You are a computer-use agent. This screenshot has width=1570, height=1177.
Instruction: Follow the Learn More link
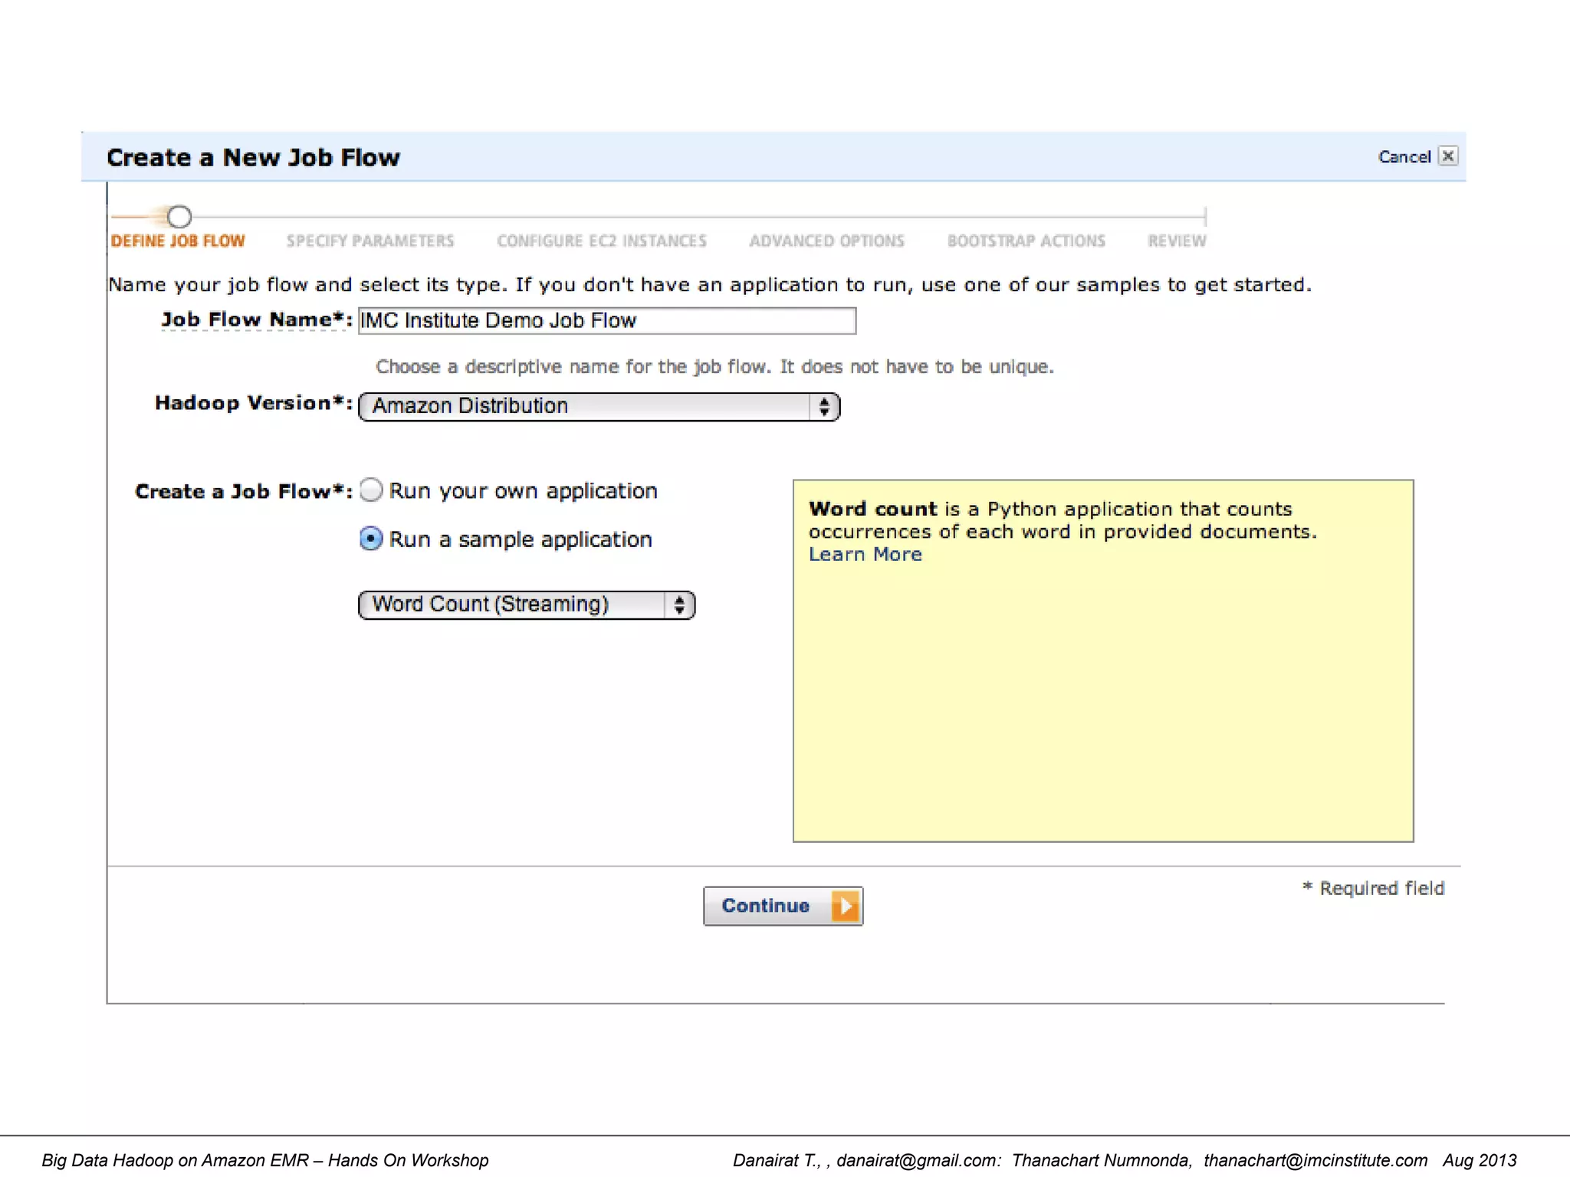pyautogui.click(x=865, y=555)
